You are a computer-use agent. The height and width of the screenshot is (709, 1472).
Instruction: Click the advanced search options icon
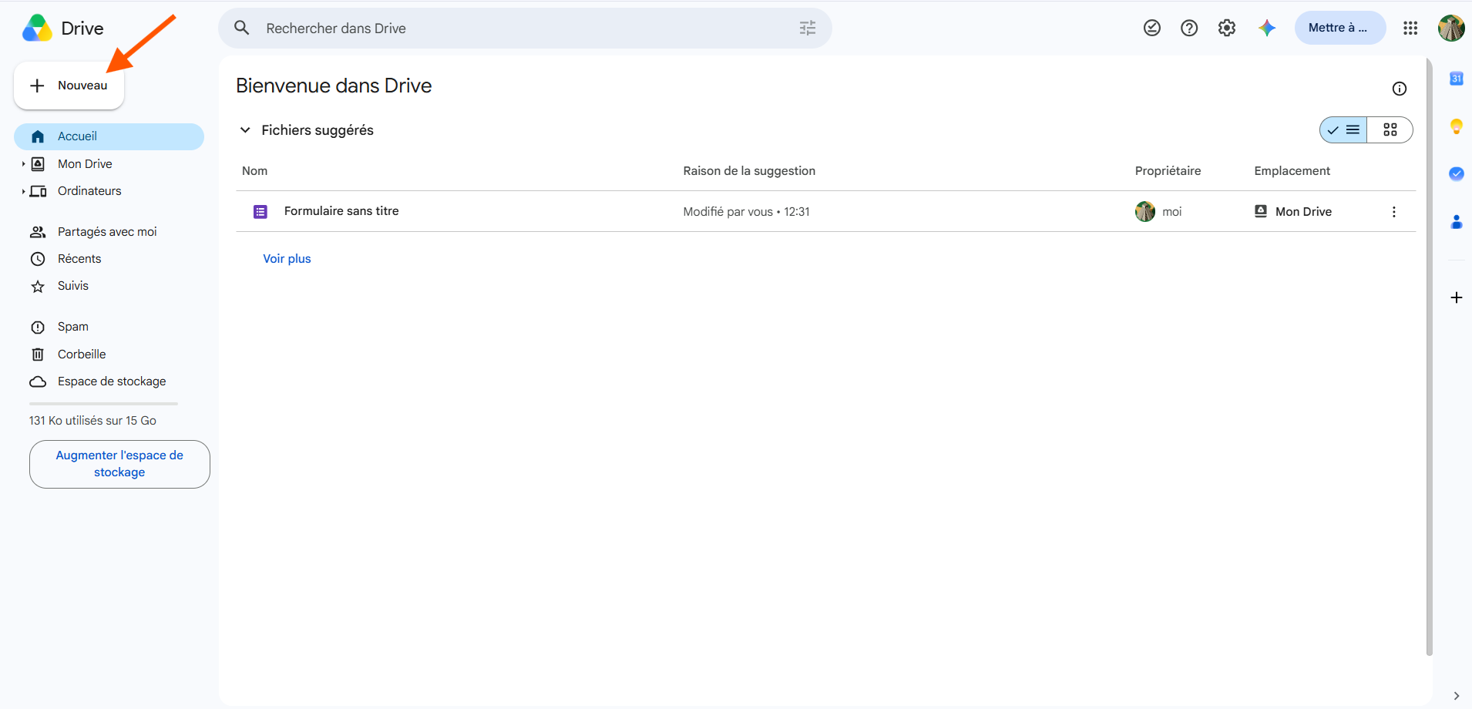(808, 29)
